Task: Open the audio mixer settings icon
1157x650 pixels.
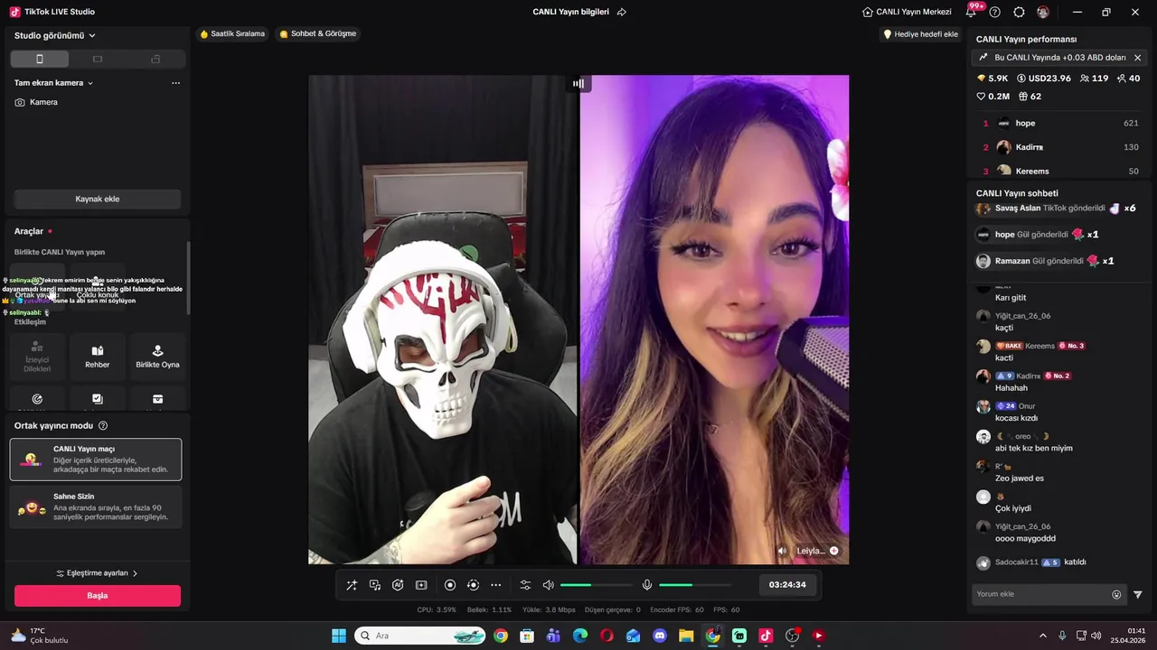Action: click(525, 585)
